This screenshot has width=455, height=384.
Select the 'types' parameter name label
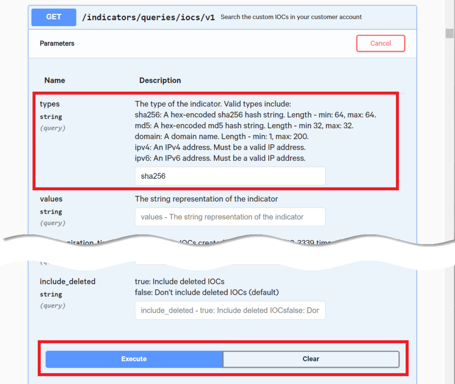pos(50,104)
